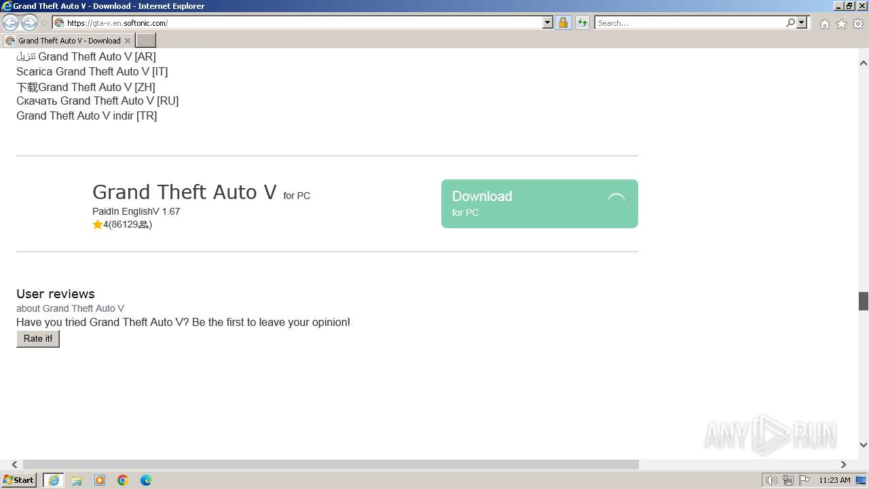This screenshot has width=869, height=489.
Task: Open the Windows Start menu
Action: coord(19,480)
